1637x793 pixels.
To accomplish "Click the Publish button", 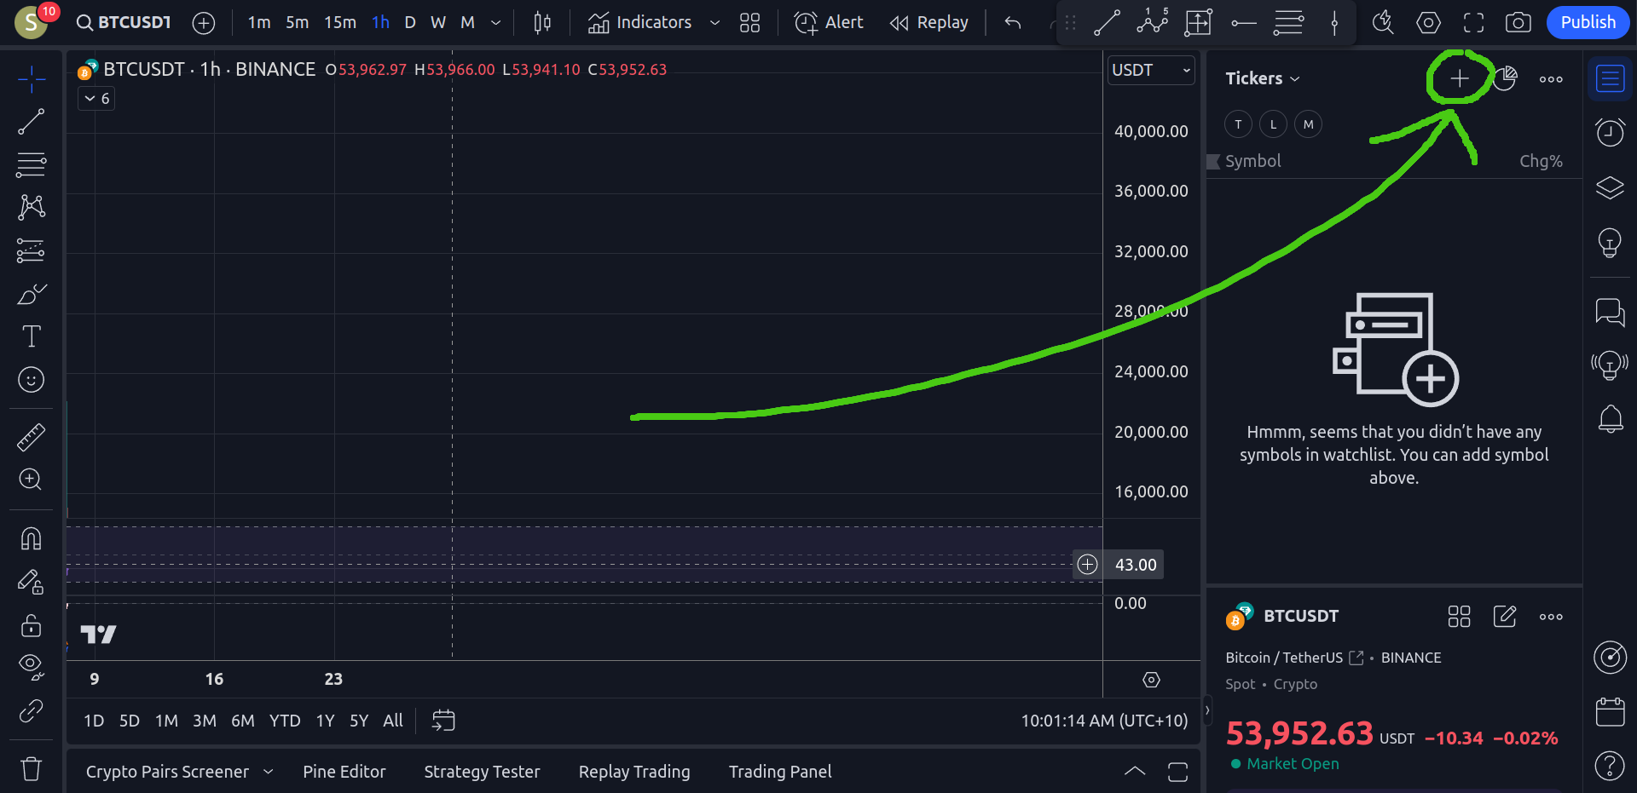I will tap(1588, 23).
